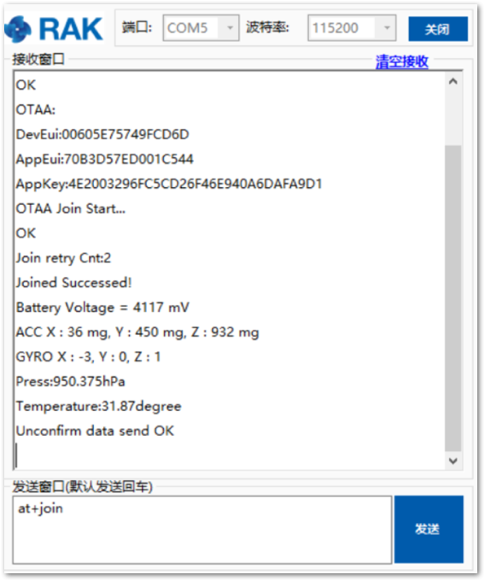Click the 清空接收 clear receive link

[x=401, y=62]
